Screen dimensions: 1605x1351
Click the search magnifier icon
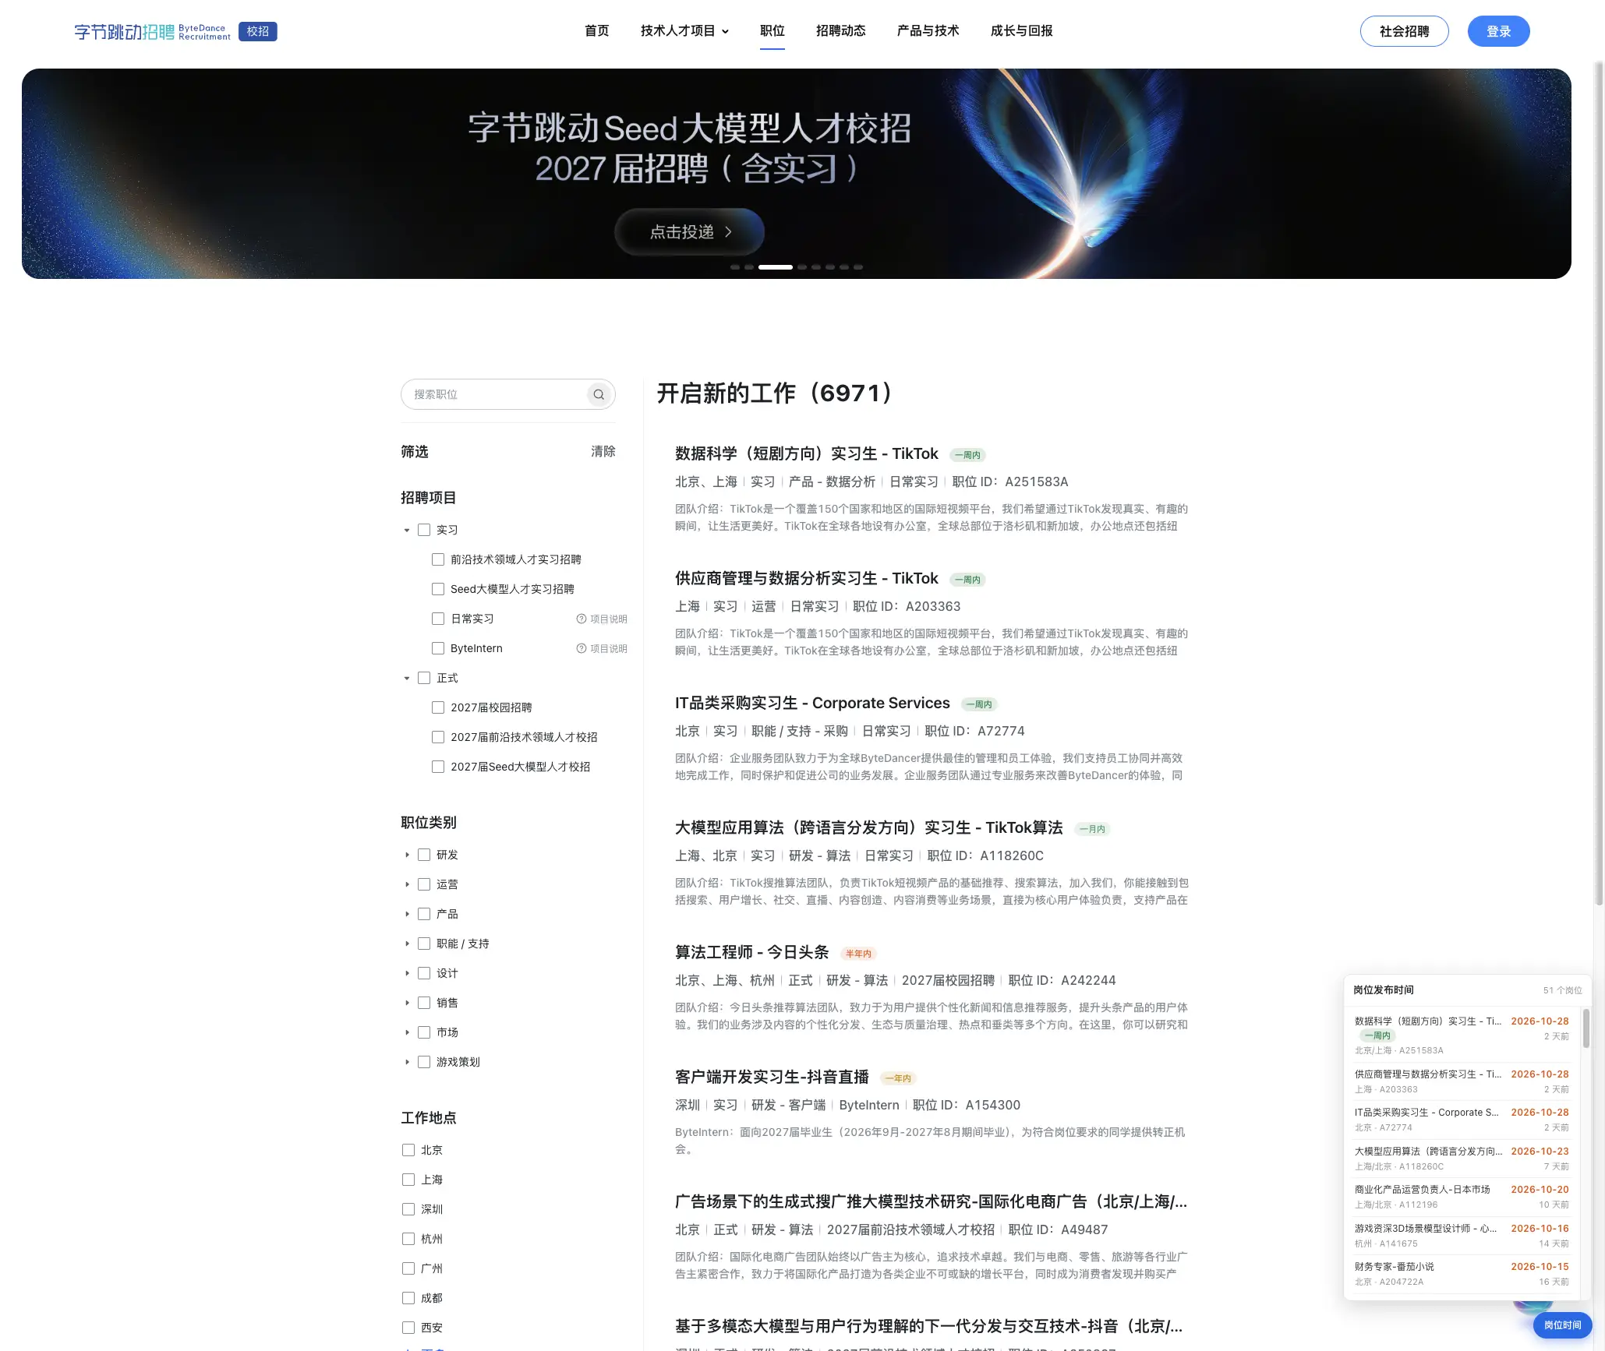coord(598,394)
